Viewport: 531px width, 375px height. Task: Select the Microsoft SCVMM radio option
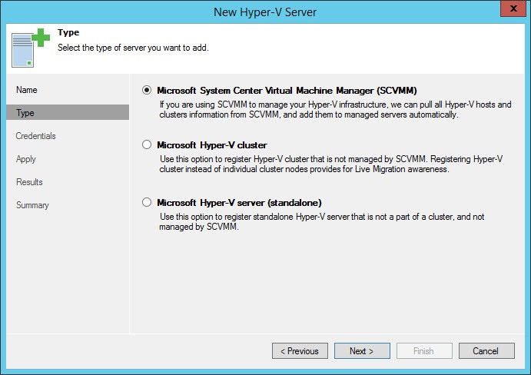pos(147,90)
